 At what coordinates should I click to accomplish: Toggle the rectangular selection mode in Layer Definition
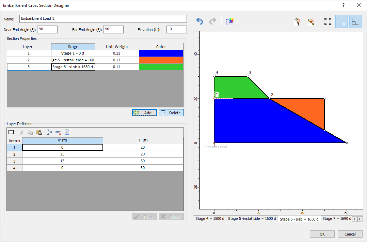11,132
